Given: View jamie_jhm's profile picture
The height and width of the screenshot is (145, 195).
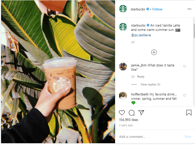Looking at the screenshot, I should 123,67.
